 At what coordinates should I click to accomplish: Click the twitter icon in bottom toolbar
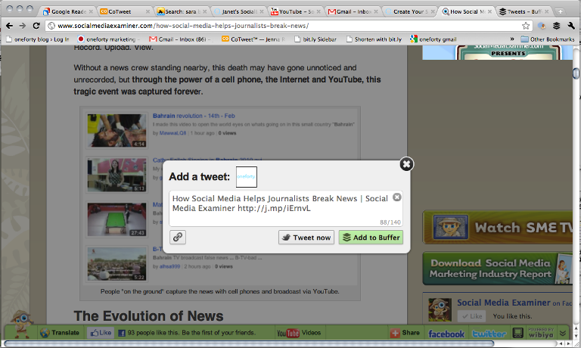[489, 334]
